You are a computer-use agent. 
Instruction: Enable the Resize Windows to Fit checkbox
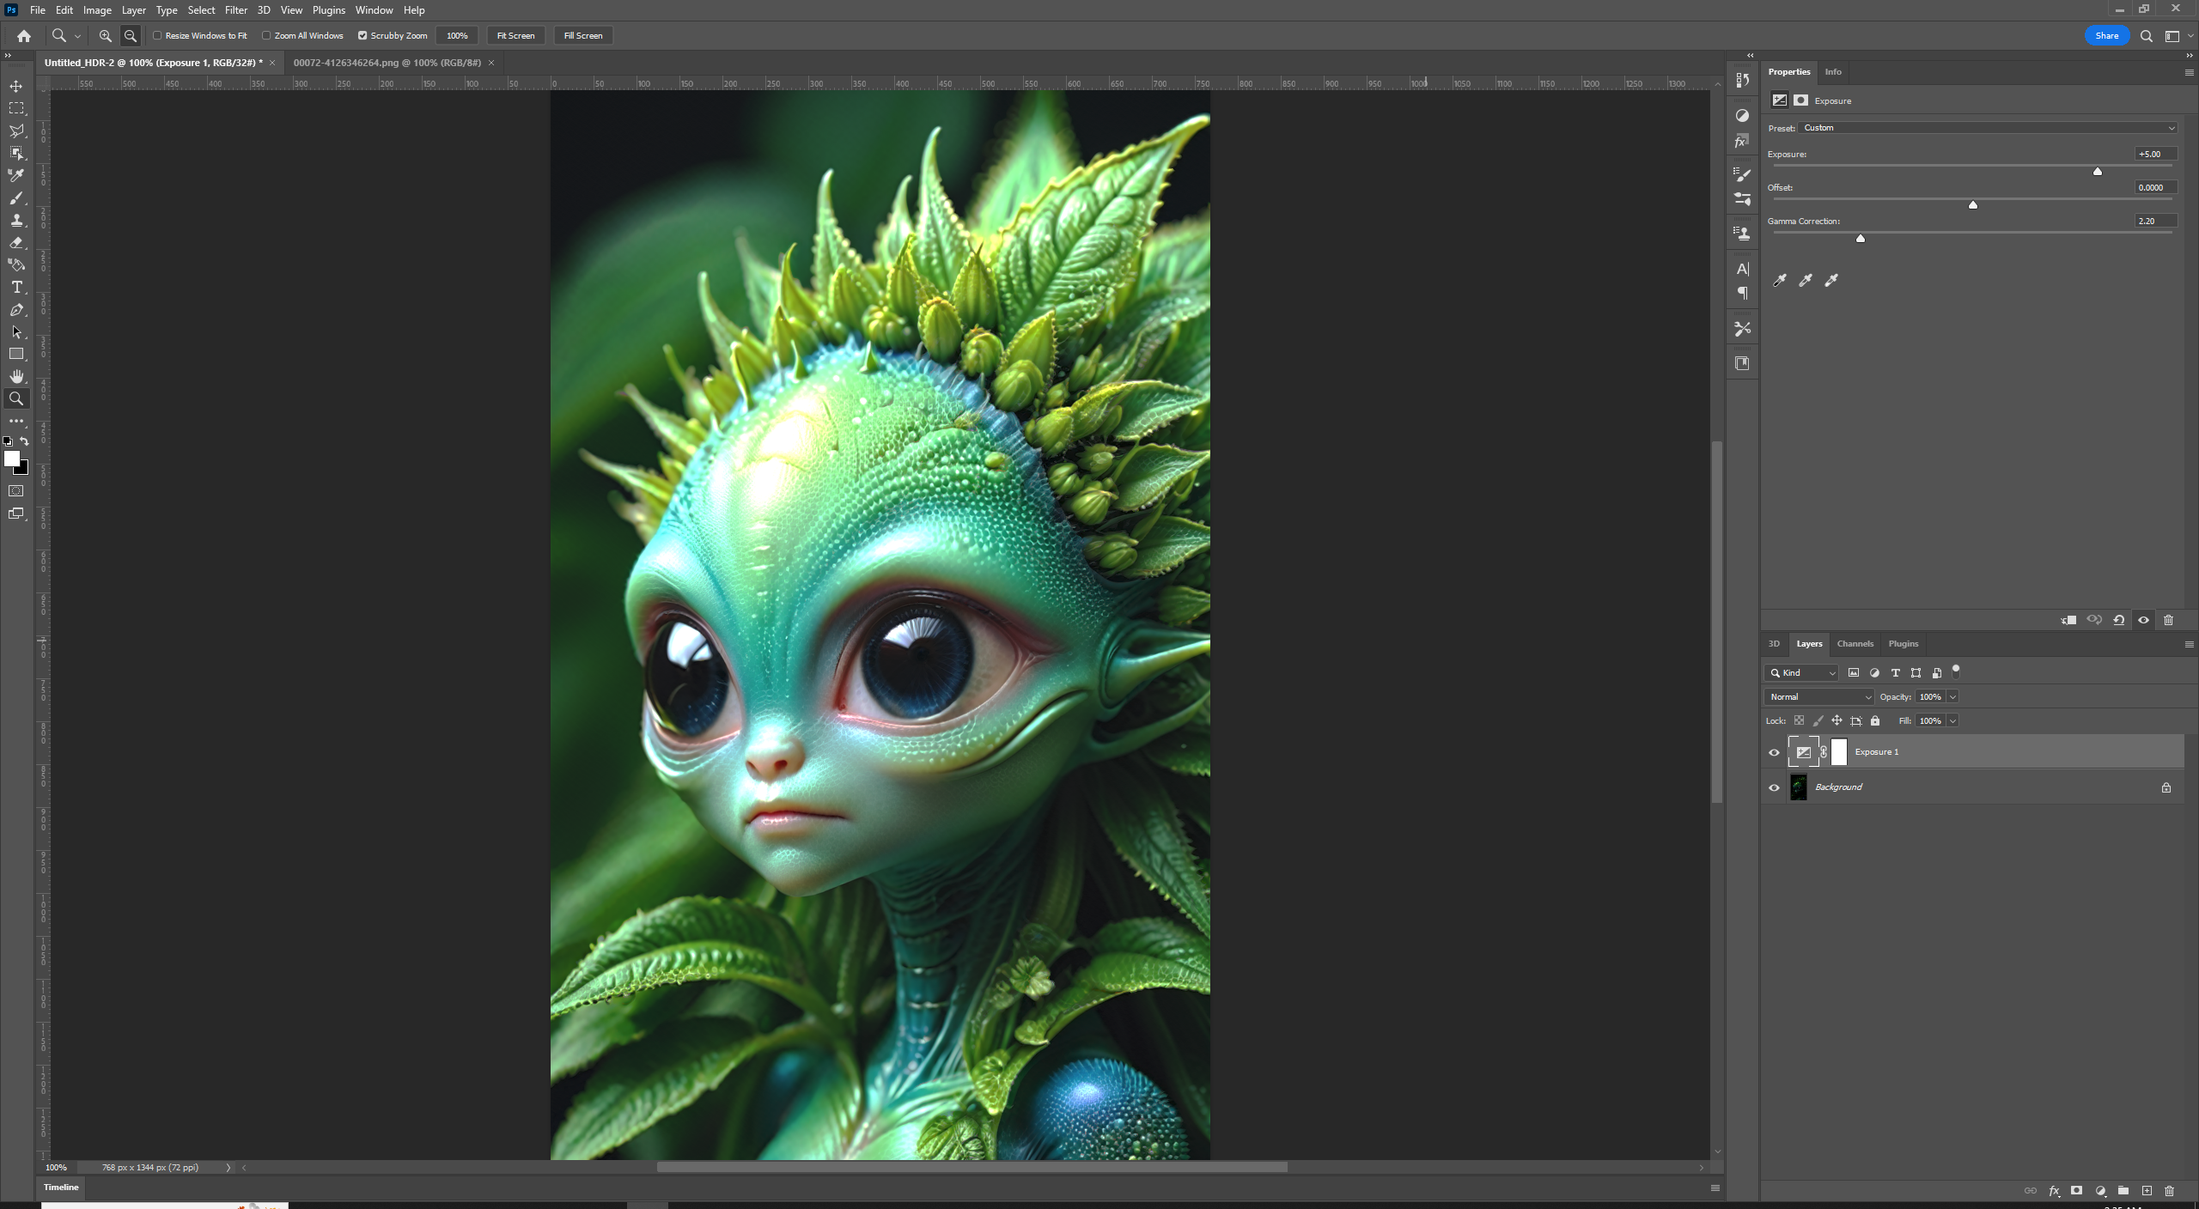pyautogui.click(x=157, y=35)
